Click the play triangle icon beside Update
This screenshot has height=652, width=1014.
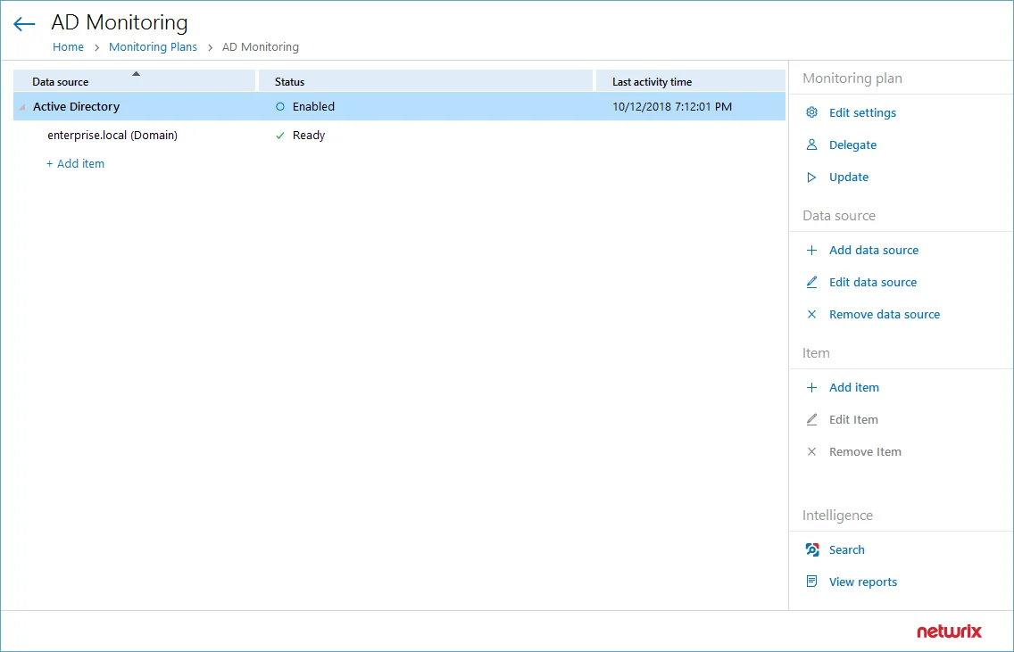coord(811,177)
